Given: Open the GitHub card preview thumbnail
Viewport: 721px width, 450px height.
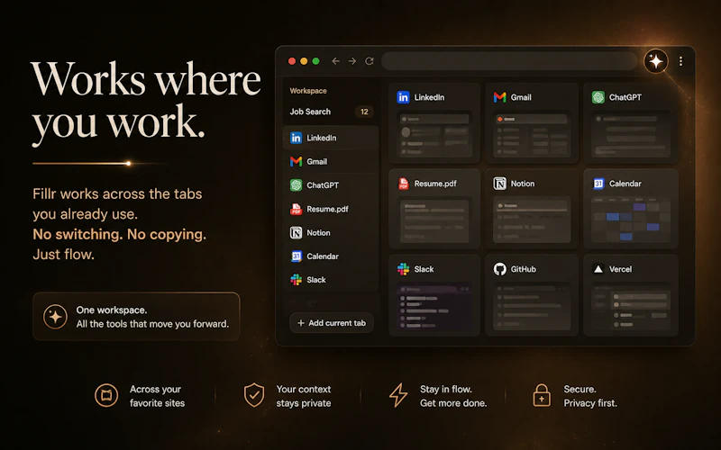Looking at the screenshot, I should click(532, 307).
